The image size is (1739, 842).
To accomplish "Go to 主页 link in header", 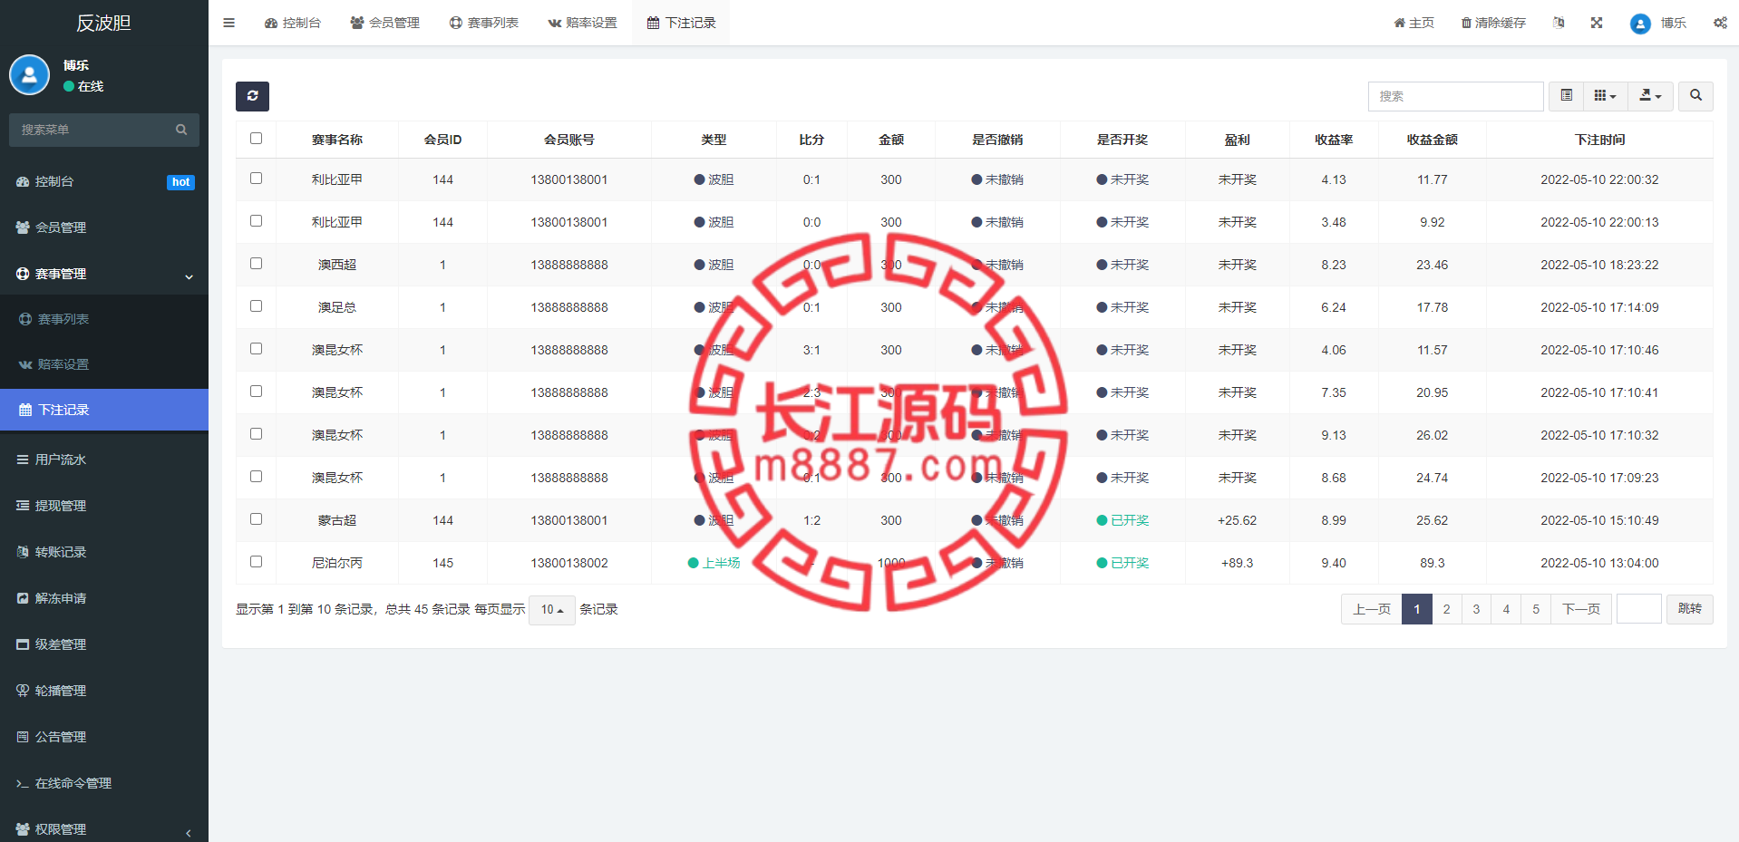I will click(x=1414, y=23).
